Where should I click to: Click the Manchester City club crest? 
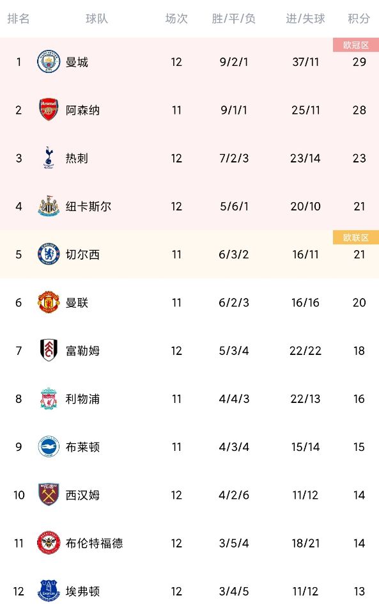click(49, 62)
